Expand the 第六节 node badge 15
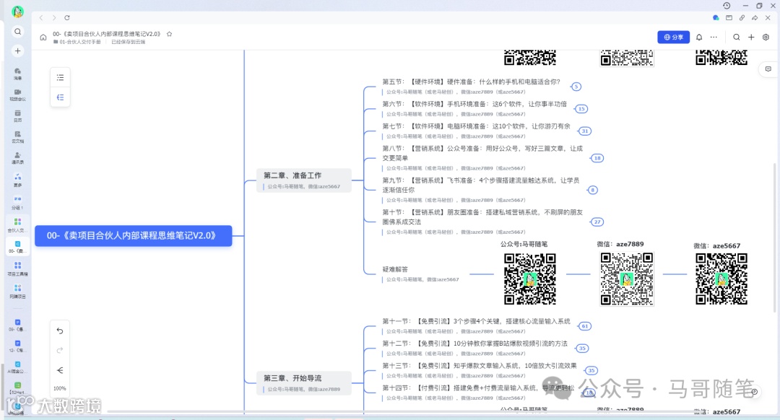The height and width of the screenshot is (420, 780). [581, 109]
